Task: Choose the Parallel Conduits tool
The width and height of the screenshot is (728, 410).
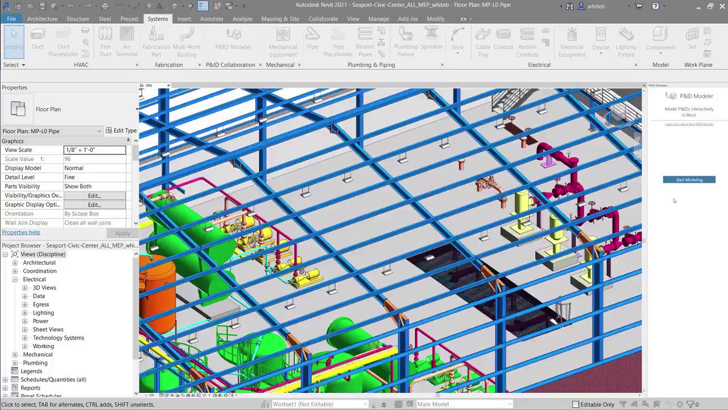Action: [x=527, y=43]
